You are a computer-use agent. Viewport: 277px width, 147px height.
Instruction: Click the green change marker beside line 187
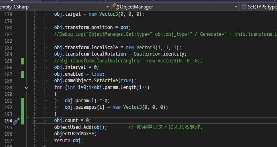pos(23,74)
